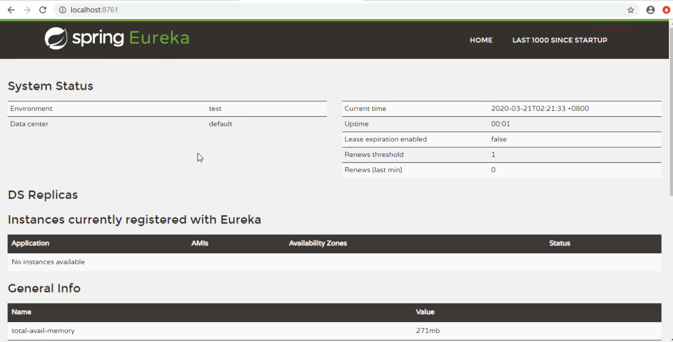Viewport: 673px width, 342px height.
Task: Click the Renews (last min) label
Action: click(x=373, y=170)
